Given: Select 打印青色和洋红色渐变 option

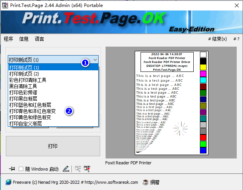Looking at the screenshot, I should (x=53, y=111).
